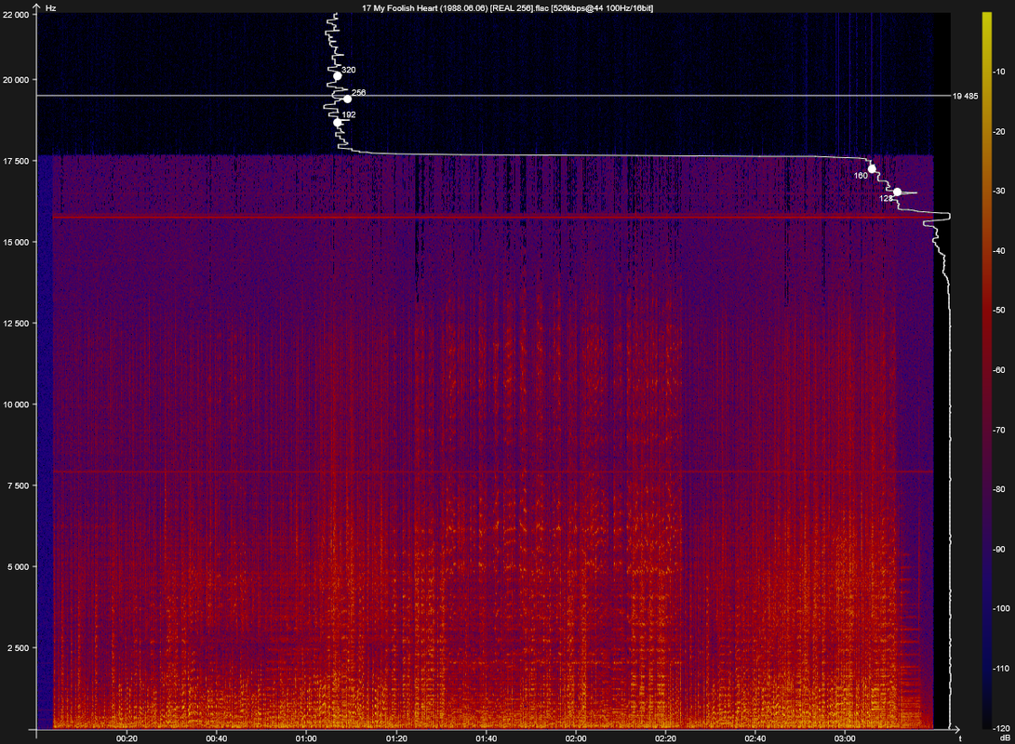This screenshot has height=744, width=1015.
Task: Click the -120 dB color scale label
Action: point(1001,728)
